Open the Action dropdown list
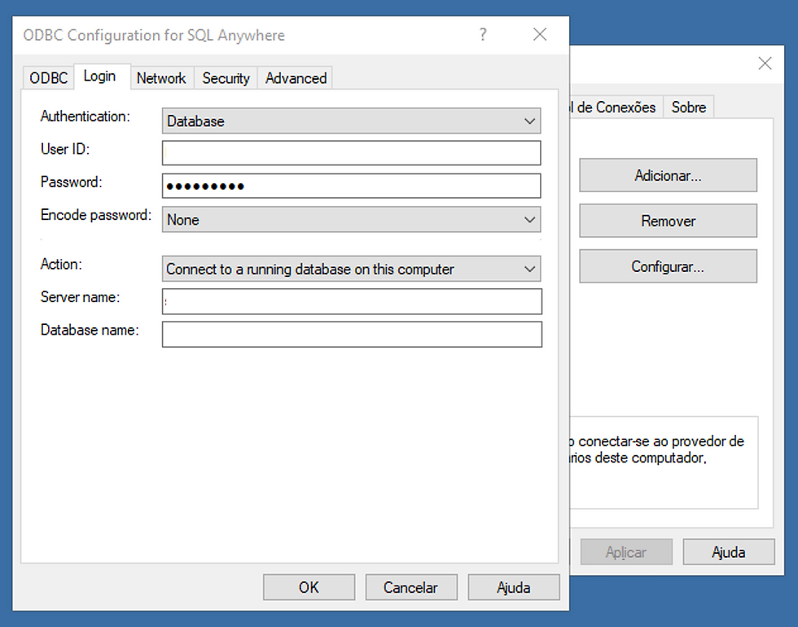The height and width of the screenshot is (627, 798). click(351, 269)
